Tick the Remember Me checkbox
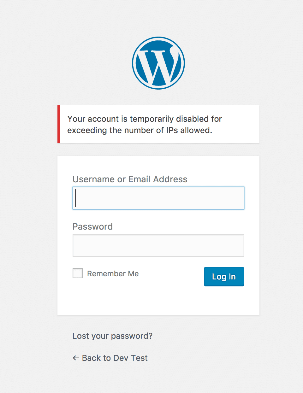The image size is (303, 393). pos(78,273)
